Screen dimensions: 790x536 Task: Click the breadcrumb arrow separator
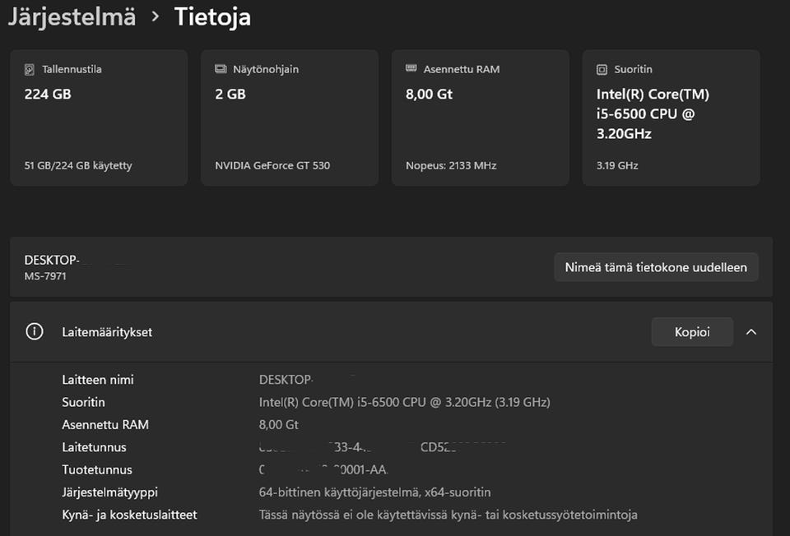coord(155,17)
